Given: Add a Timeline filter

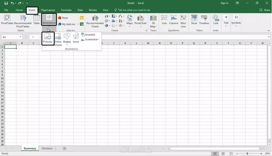Looking at the screenshot, I should (x=204, y=20).
